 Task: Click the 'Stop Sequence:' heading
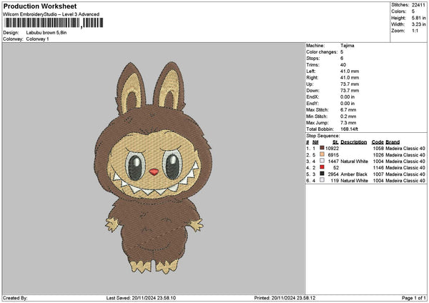[323, 136]
